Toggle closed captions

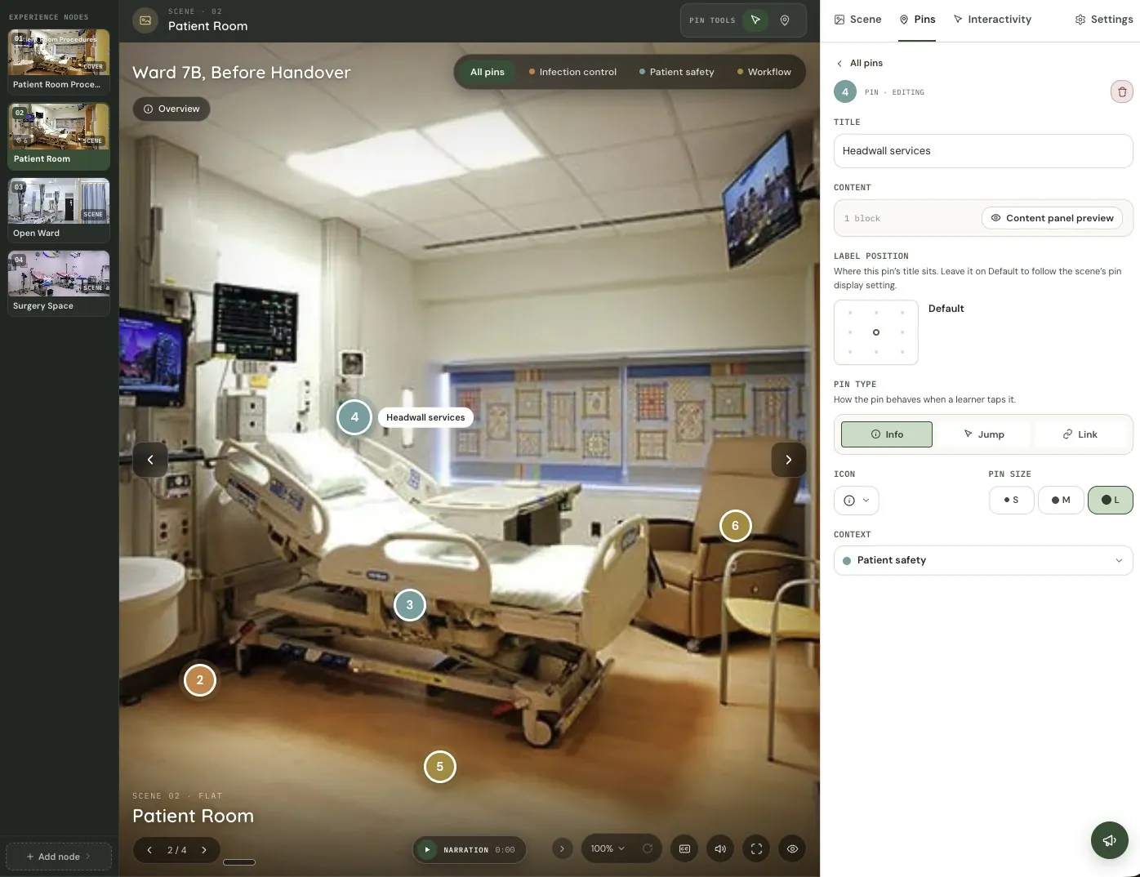(684, 849)
